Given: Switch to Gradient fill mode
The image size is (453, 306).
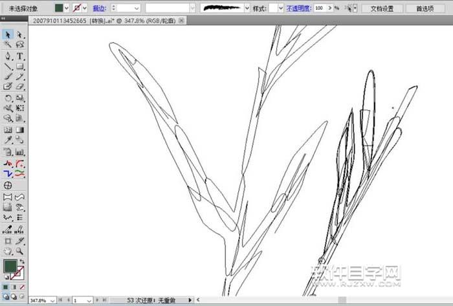Looking at the screenshot, I should (14, 287).
